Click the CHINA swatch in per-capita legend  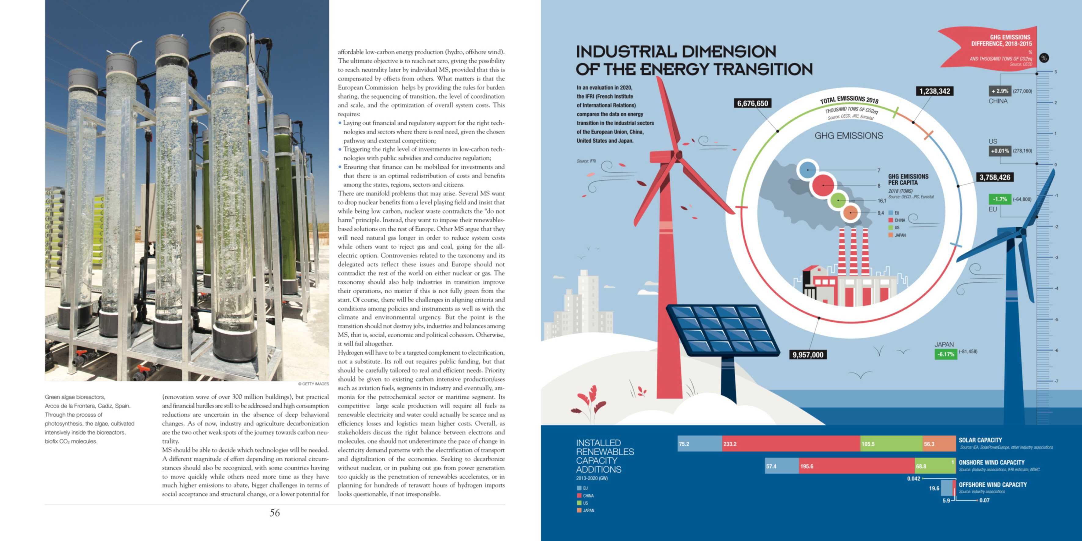click(890, 220)
